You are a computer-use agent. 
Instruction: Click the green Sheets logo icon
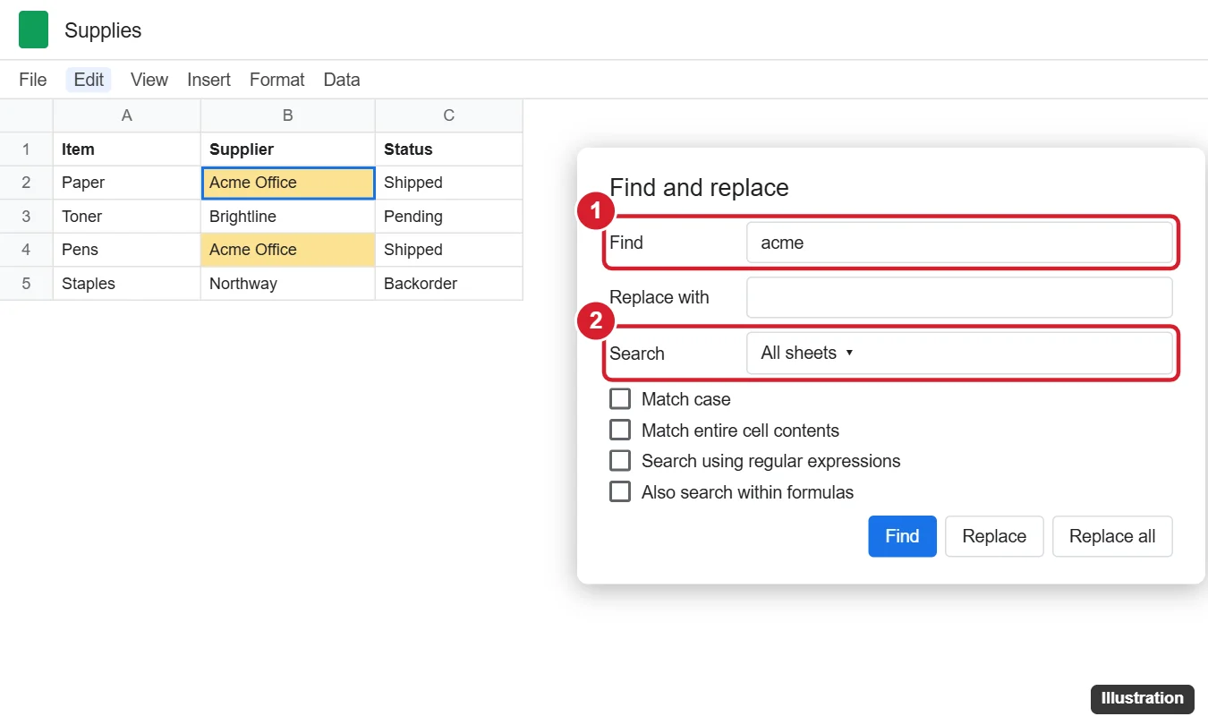(33, 30)
